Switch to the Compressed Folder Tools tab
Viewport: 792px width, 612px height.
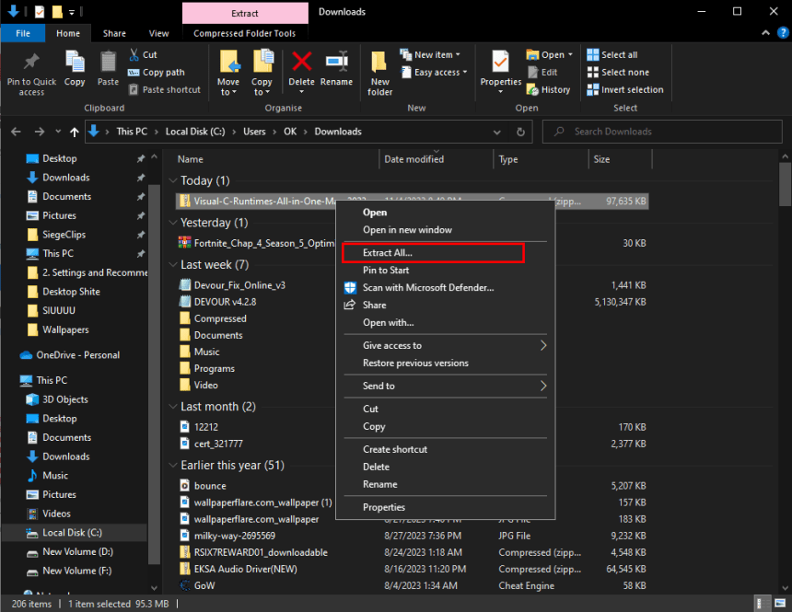coord(244,32)
